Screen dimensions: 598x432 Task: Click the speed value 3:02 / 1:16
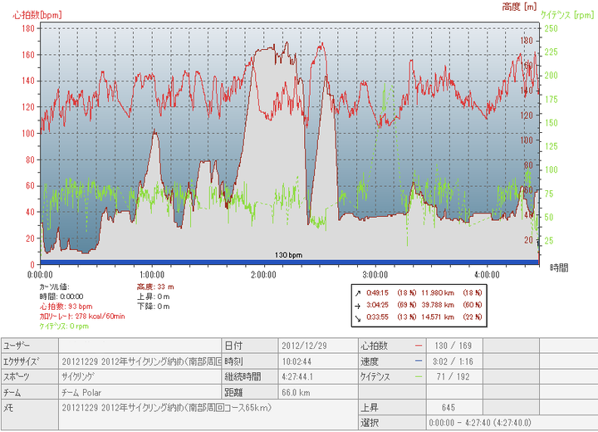(x=454, y=361)
